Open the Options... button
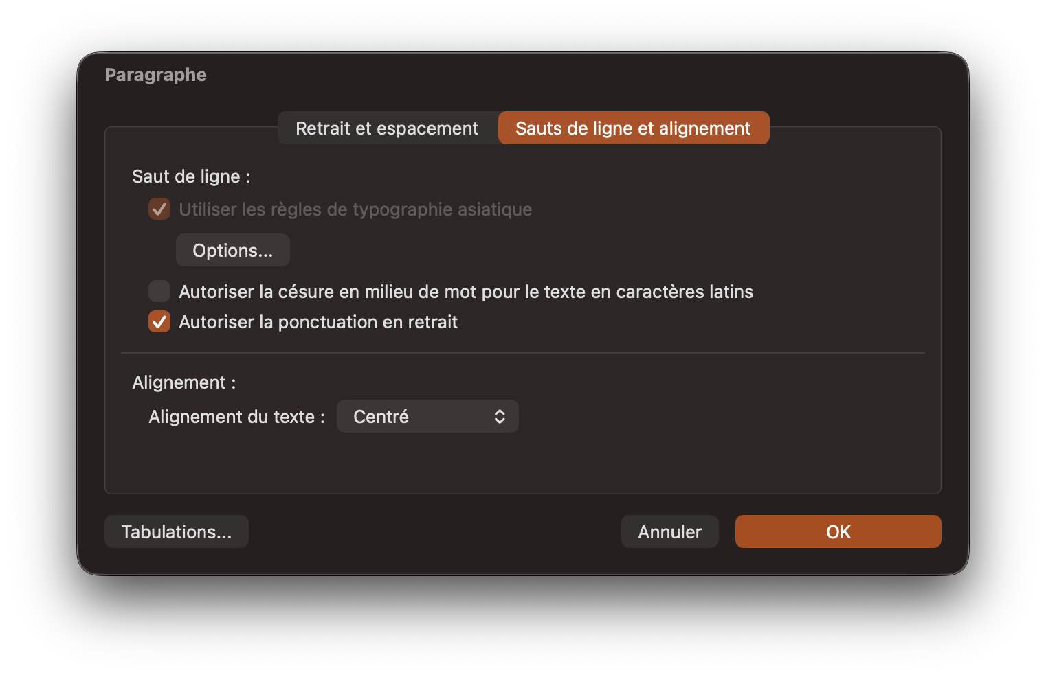Image resolution: width=1046 pixels, height=677 pixels. [x=233, y=251]
